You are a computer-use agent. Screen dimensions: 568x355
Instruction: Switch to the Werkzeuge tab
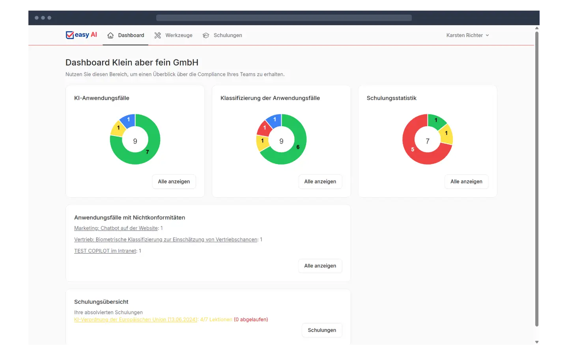point(178,35)
